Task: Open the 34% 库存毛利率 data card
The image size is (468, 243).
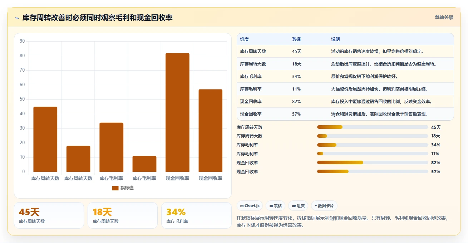Action: coord(196,215)
